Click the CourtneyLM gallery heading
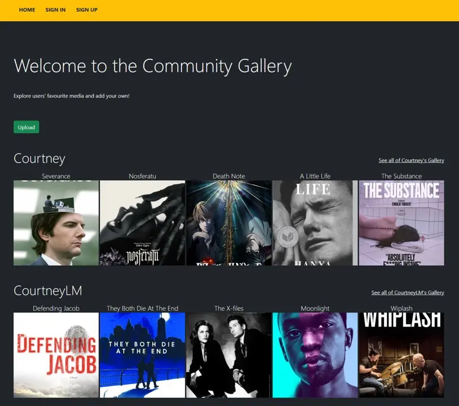459x406 pixels. click(48, 291)
